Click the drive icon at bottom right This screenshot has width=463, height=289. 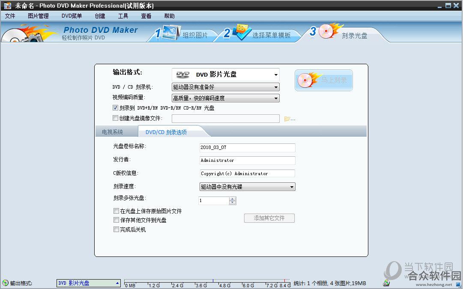tap(386, 283)
